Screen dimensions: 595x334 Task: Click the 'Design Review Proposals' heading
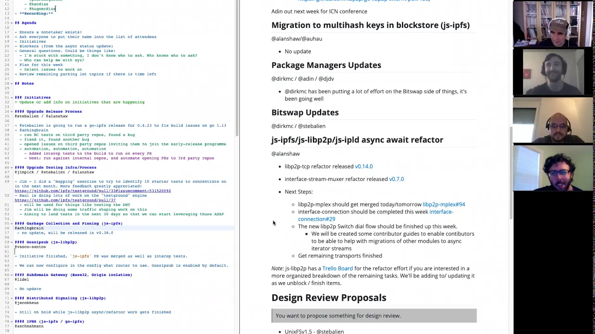coord(329,298)
